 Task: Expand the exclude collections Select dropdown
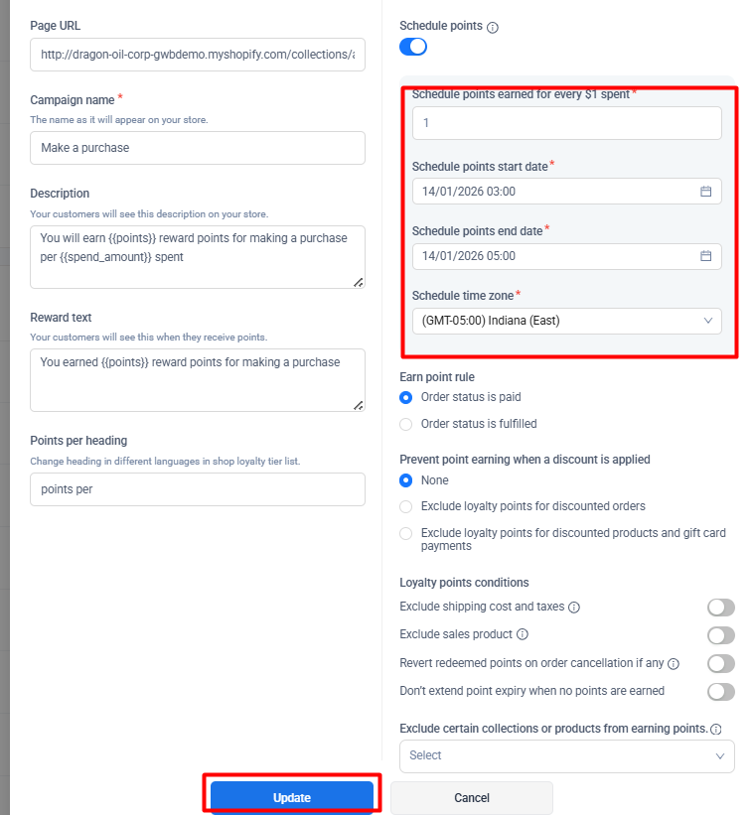[566, 755]
